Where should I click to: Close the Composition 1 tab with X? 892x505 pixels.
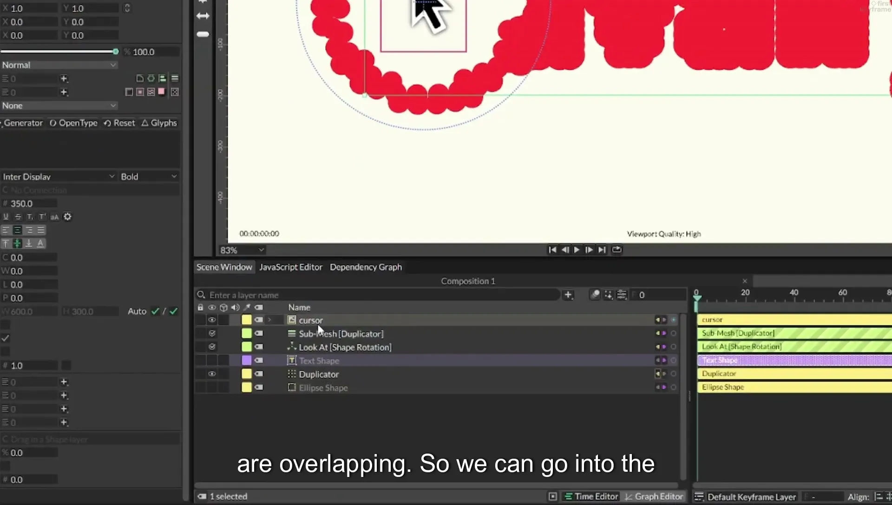coord(745,281)
